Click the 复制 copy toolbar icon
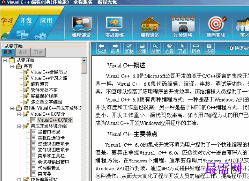Viewport: 249px width, 181px height. pyautogui.click(x=129, y=48)
